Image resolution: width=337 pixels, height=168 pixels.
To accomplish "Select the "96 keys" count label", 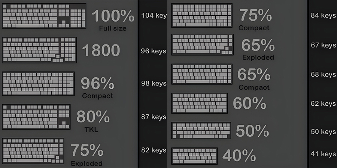I will coord(154,51).
